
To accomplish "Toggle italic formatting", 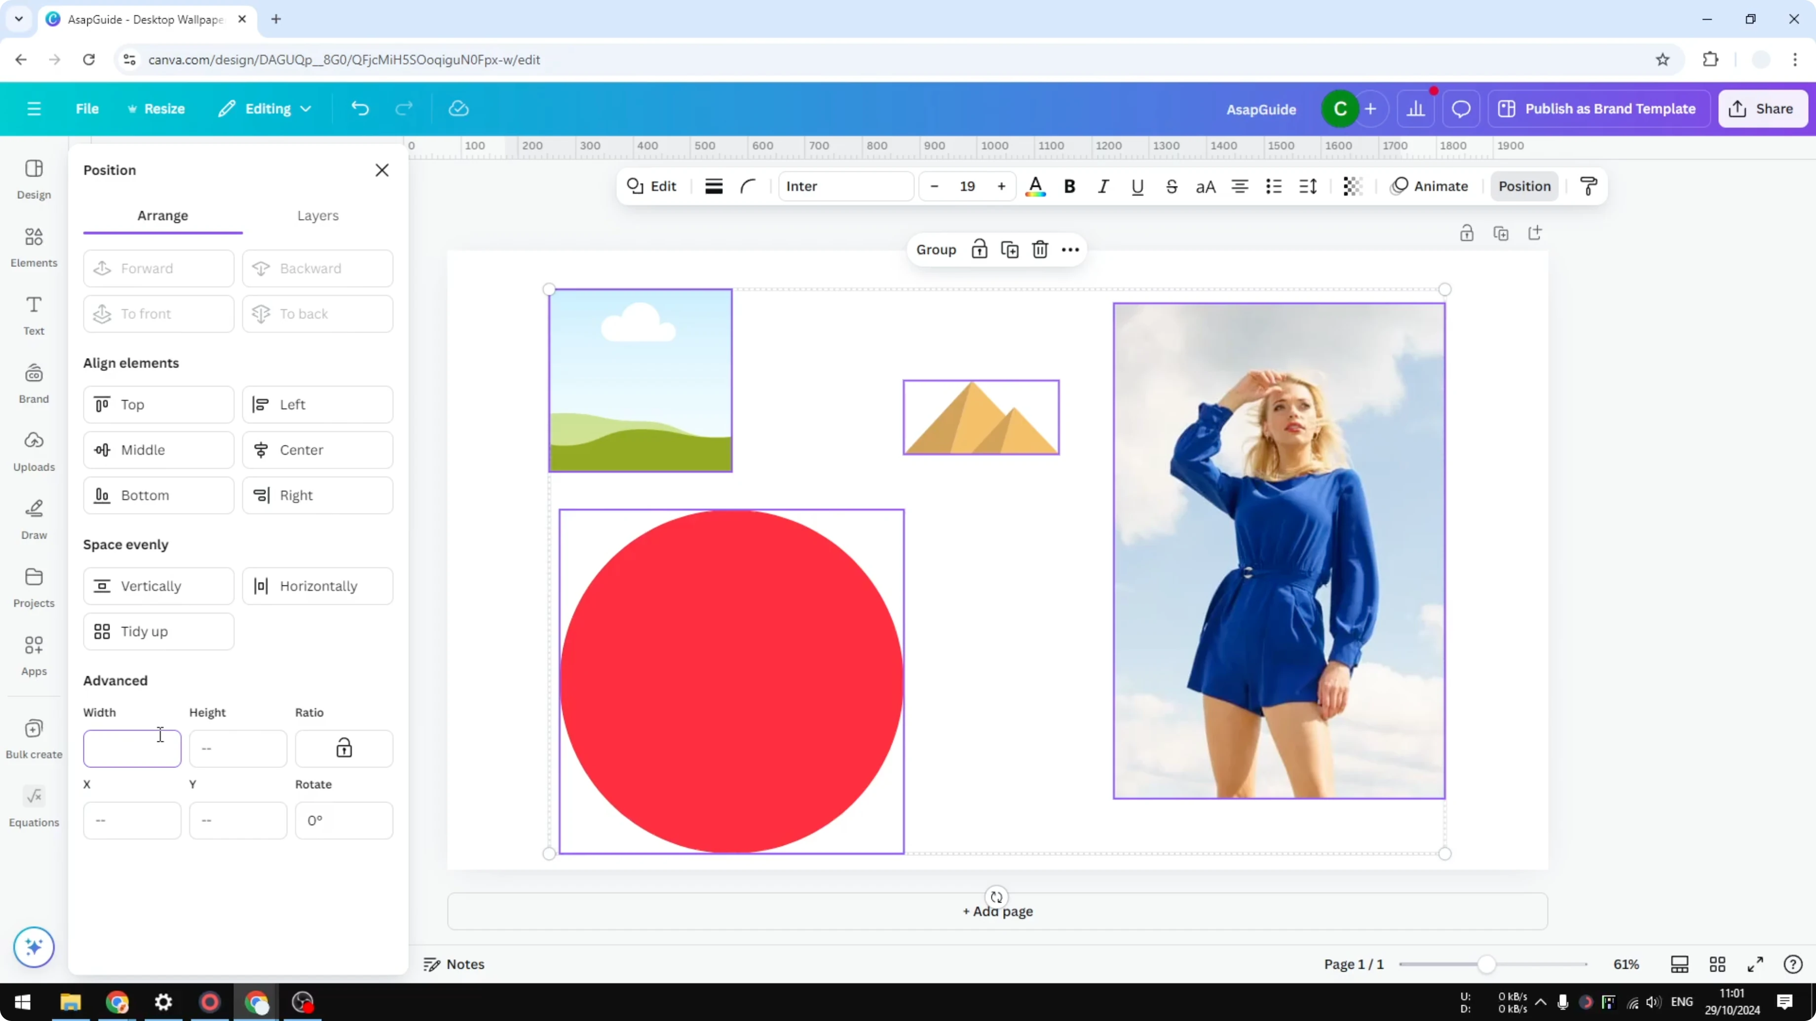I will point(1103,186).
